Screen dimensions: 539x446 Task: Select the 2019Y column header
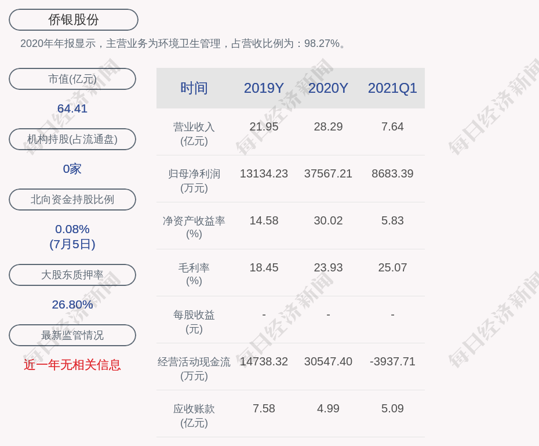point(264,88)
